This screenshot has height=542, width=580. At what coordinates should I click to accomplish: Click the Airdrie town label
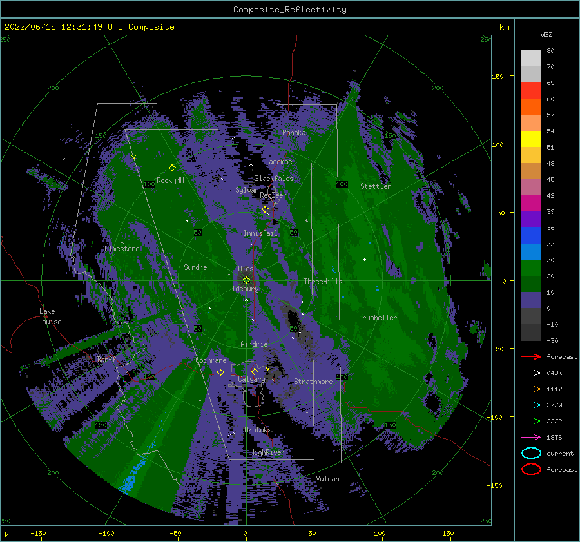tap(254, 344)
